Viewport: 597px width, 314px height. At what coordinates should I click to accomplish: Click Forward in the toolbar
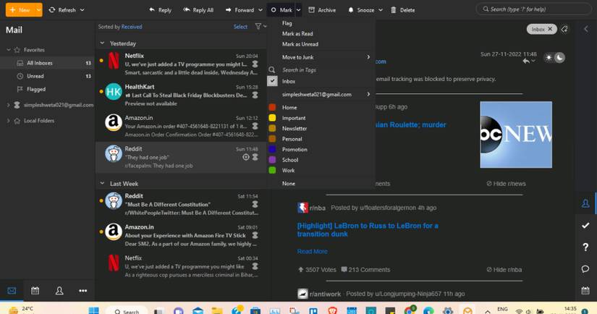tap(240, 10)
